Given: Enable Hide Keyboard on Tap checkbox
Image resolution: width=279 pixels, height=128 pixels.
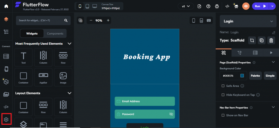Looking at the screenshot, I should pos(223,95).
